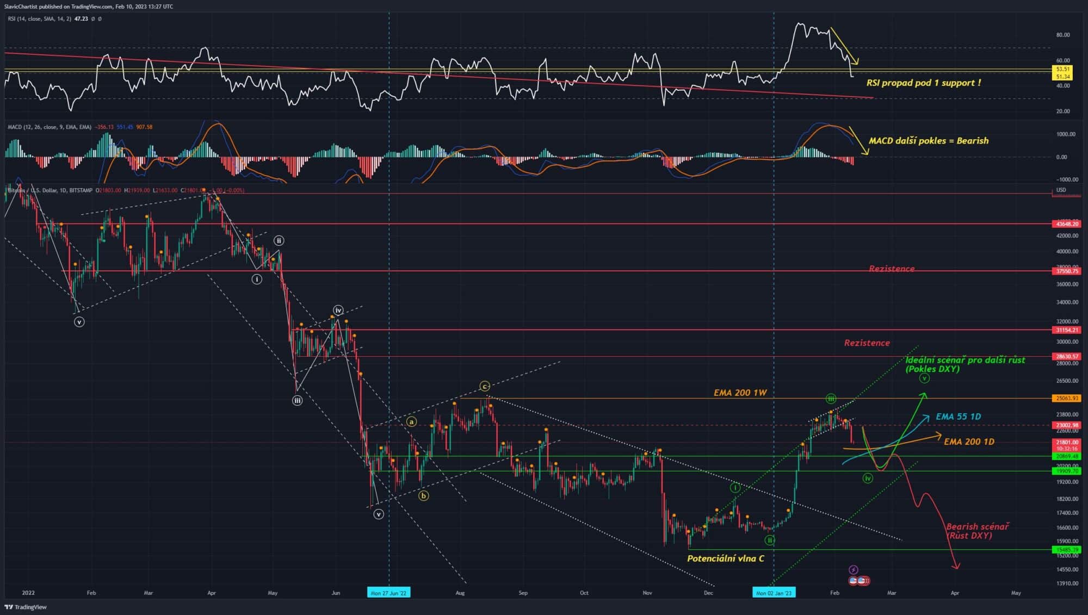Click '2022' on the time axis

(28, 593)
